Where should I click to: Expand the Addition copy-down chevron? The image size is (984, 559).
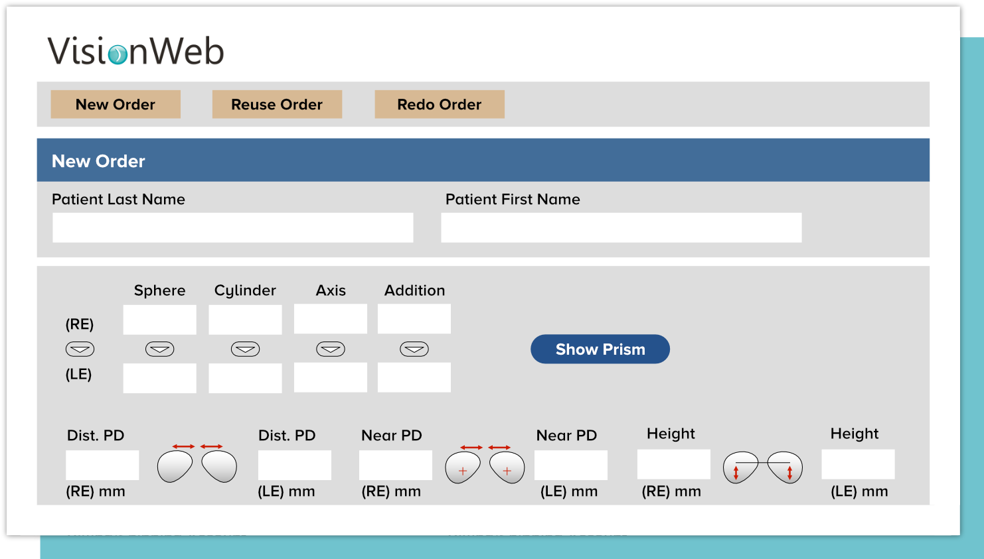414,349
